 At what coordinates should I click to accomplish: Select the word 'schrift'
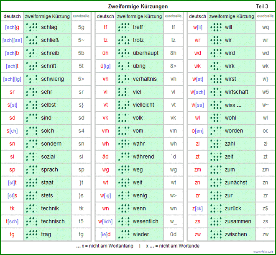click(49, 66)
